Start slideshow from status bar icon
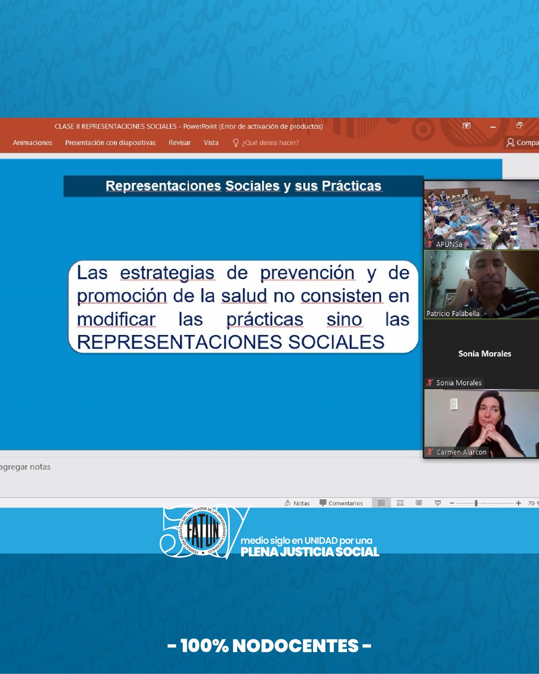This screenshot has height=674, width=539. [438, 503]
